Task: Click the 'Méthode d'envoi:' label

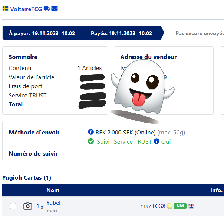Action: pos(34,133)
